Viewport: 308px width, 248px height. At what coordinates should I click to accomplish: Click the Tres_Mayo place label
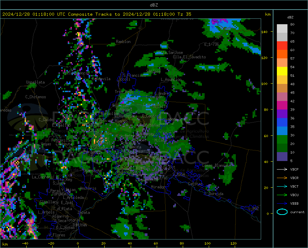click(124, 92)
